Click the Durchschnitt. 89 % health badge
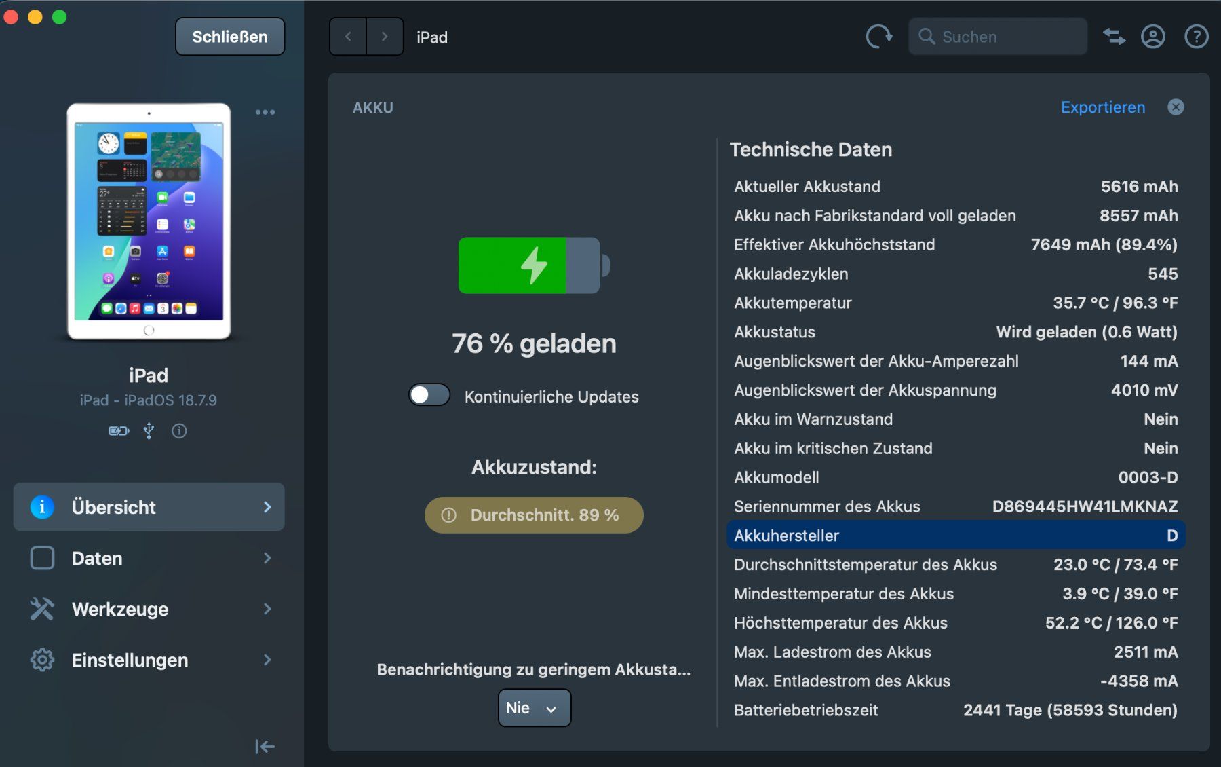 coord(534,515)
